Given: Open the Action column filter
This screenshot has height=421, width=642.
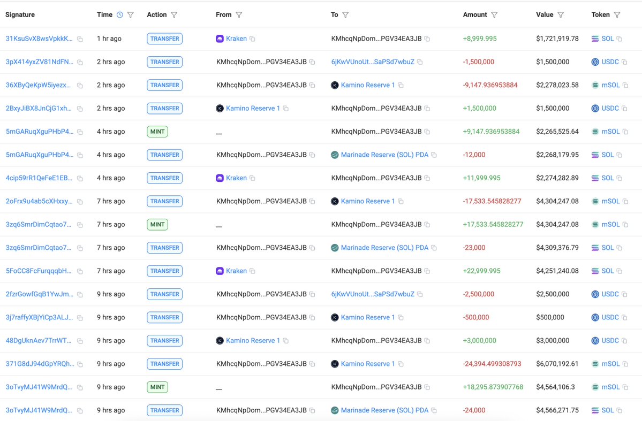Looking at the screenshot, I should pyautogui.click(x=174, y=15).
